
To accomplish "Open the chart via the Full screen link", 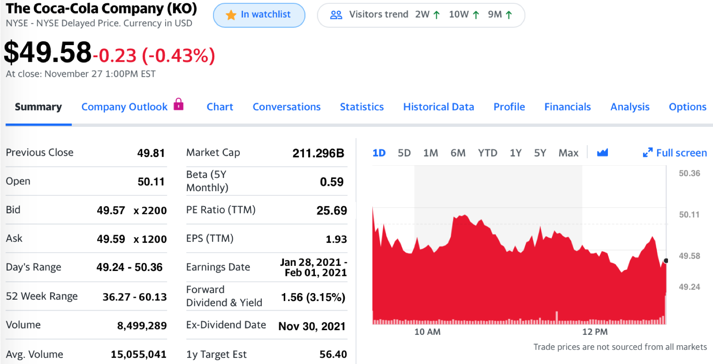I will click(x=681, y=153).
